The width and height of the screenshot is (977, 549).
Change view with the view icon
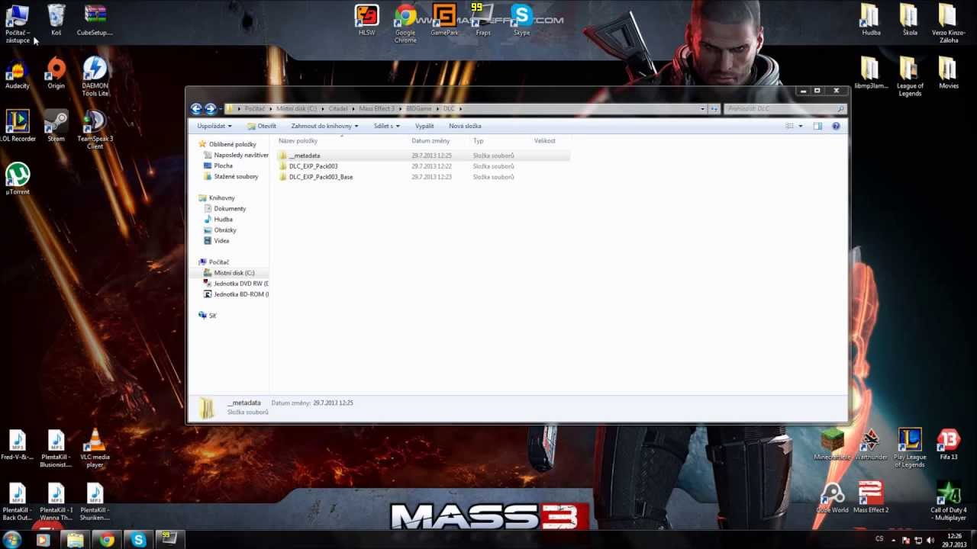pos(790,126)
